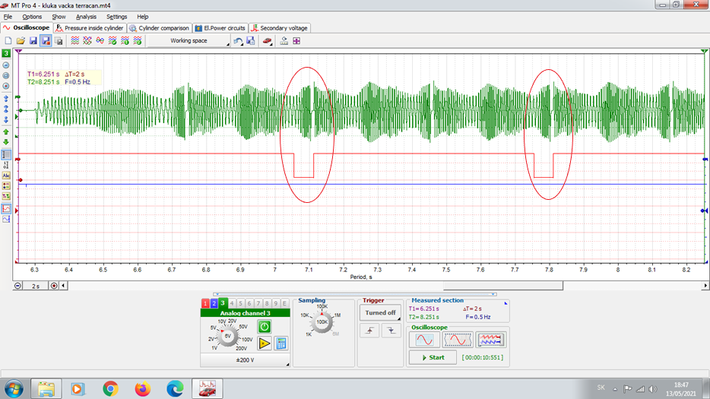Click the yellow play-triangle channel icon
Screen dimensions: 710x399
pos(264,344)
